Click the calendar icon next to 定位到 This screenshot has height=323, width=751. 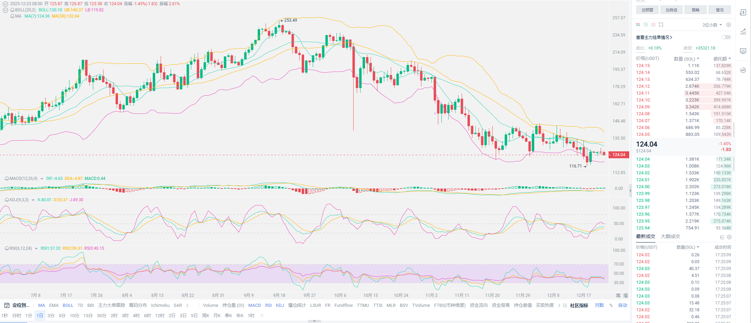click(7, 305)
